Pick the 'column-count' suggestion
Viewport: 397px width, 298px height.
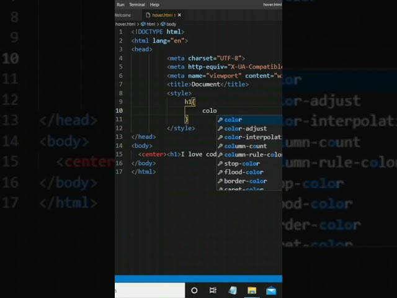(x=249, y=146)
